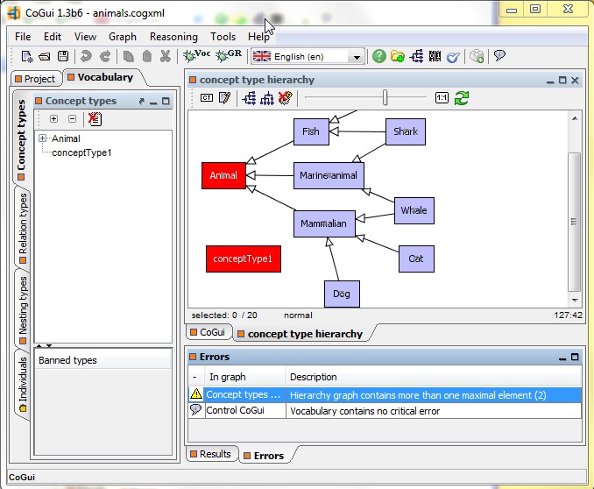The image size is (594, 489).
Task: Open the Graph menu
Action: click(x=123, y=37)
